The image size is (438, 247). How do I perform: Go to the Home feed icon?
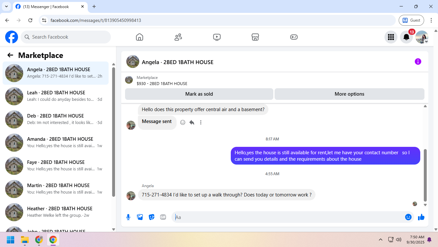coord(139,37)
